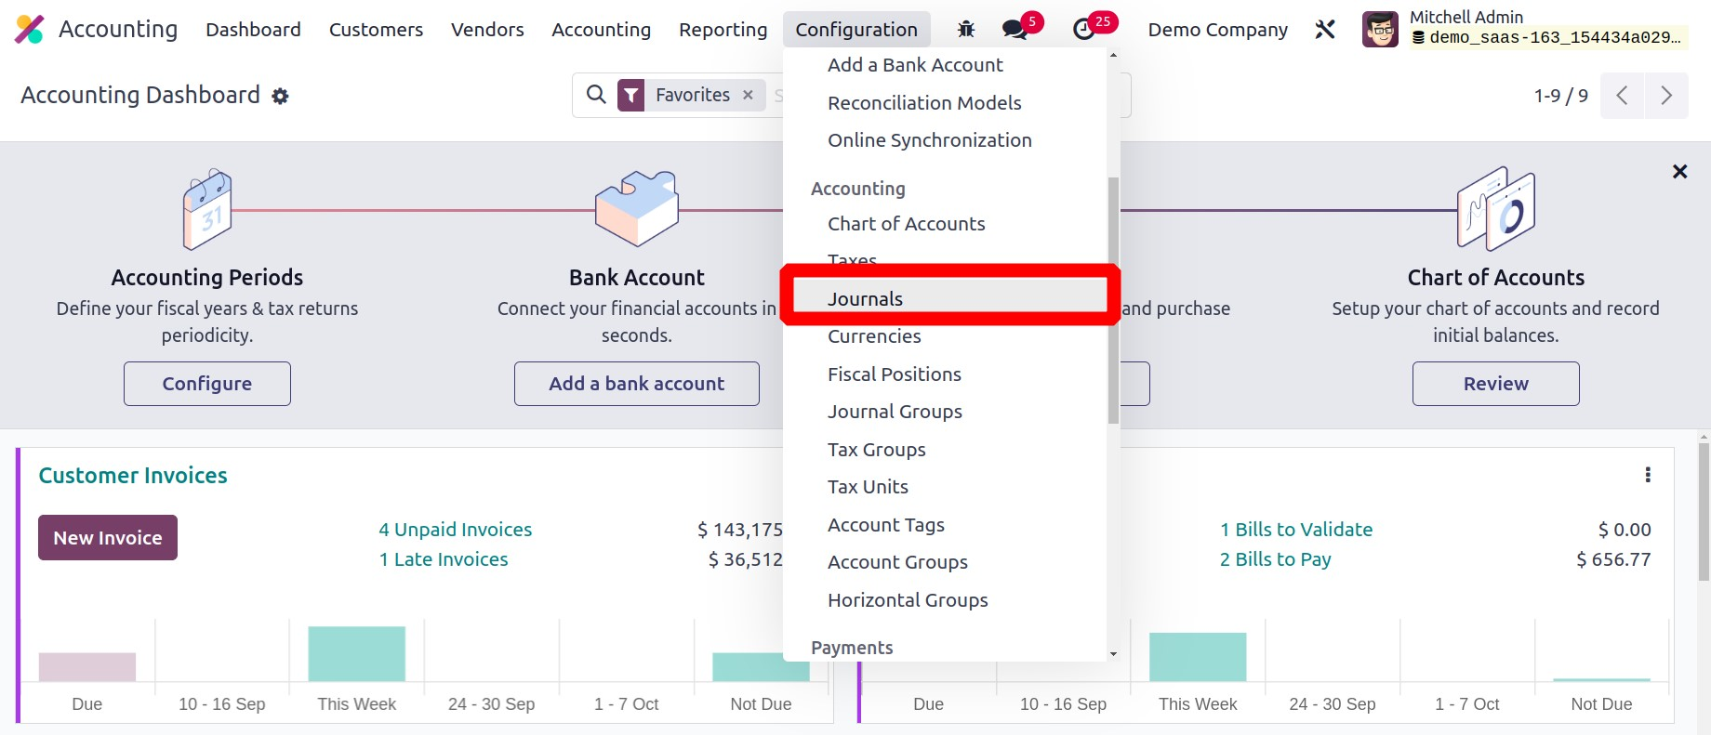Open the Reporting menu
This screenshot has height=735, width=1711.
coord(723,30)
